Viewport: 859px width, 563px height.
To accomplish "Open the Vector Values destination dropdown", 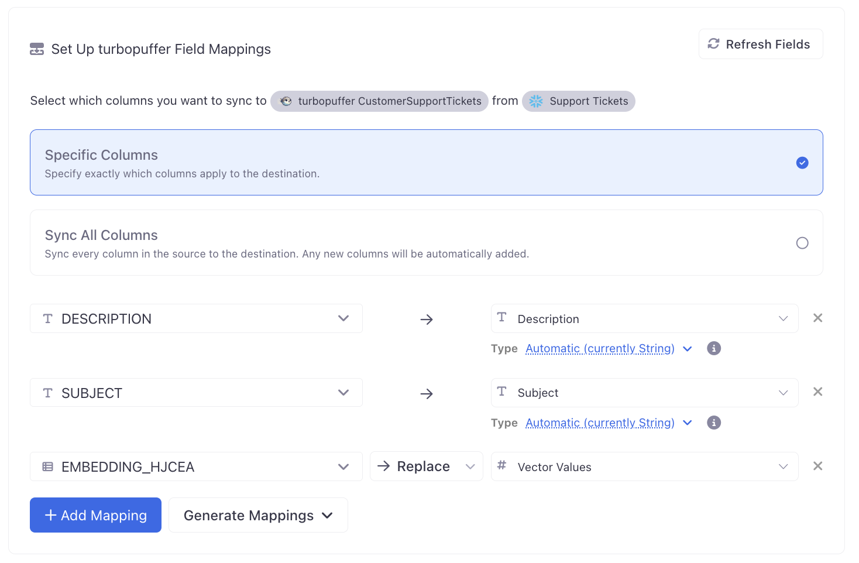I will click(644, 467).
